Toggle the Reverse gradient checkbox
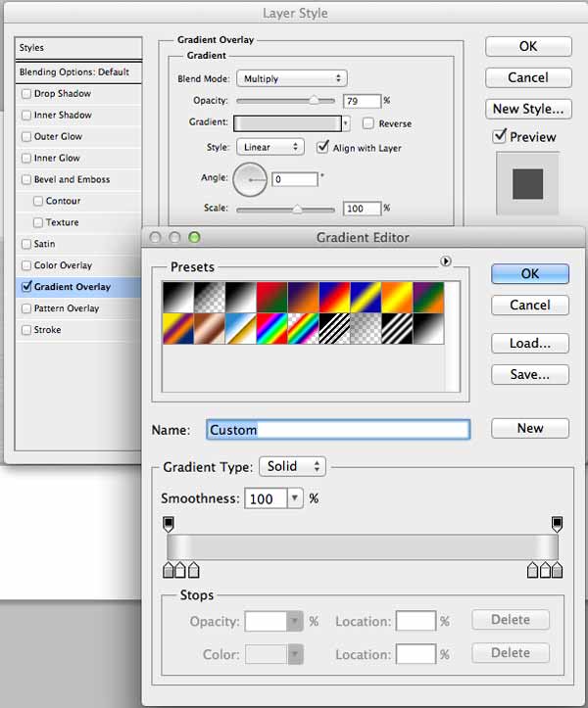The width and height of the screenshot is (588, 708). [368, 122]
